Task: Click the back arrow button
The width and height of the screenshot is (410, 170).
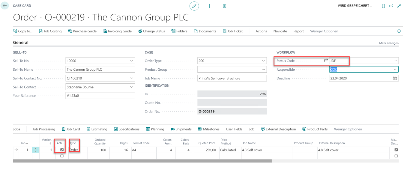Action: point(5,6)
